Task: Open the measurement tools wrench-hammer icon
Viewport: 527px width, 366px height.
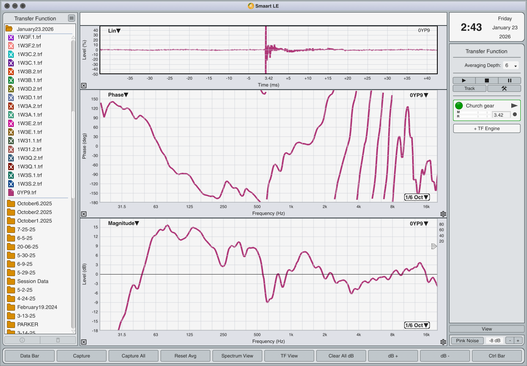Action: tap(504, 88)
